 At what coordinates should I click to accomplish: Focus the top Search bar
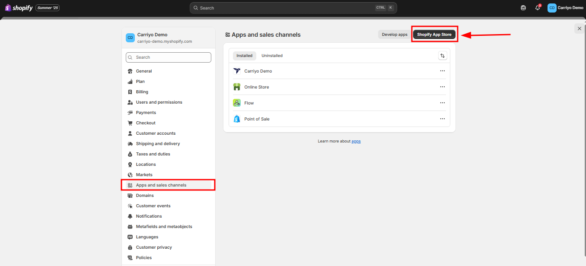(293, 8)
